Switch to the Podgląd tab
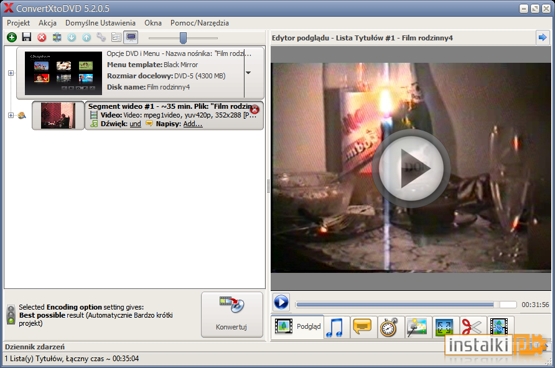This screenshot has height=368, width=555. [x=297, y=326]
